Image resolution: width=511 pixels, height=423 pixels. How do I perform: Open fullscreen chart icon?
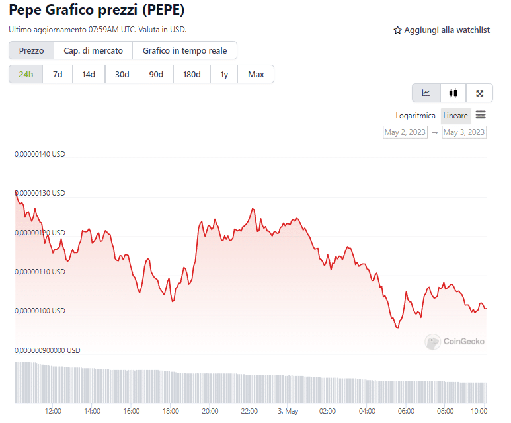pyautogui.click(x=480, y=93)
